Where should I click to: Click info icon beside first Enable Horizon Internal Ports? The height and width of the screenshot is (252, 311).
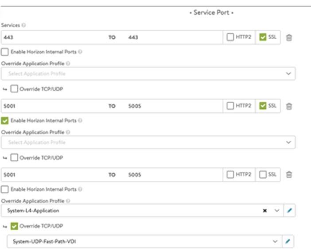(x=80, y=52)
